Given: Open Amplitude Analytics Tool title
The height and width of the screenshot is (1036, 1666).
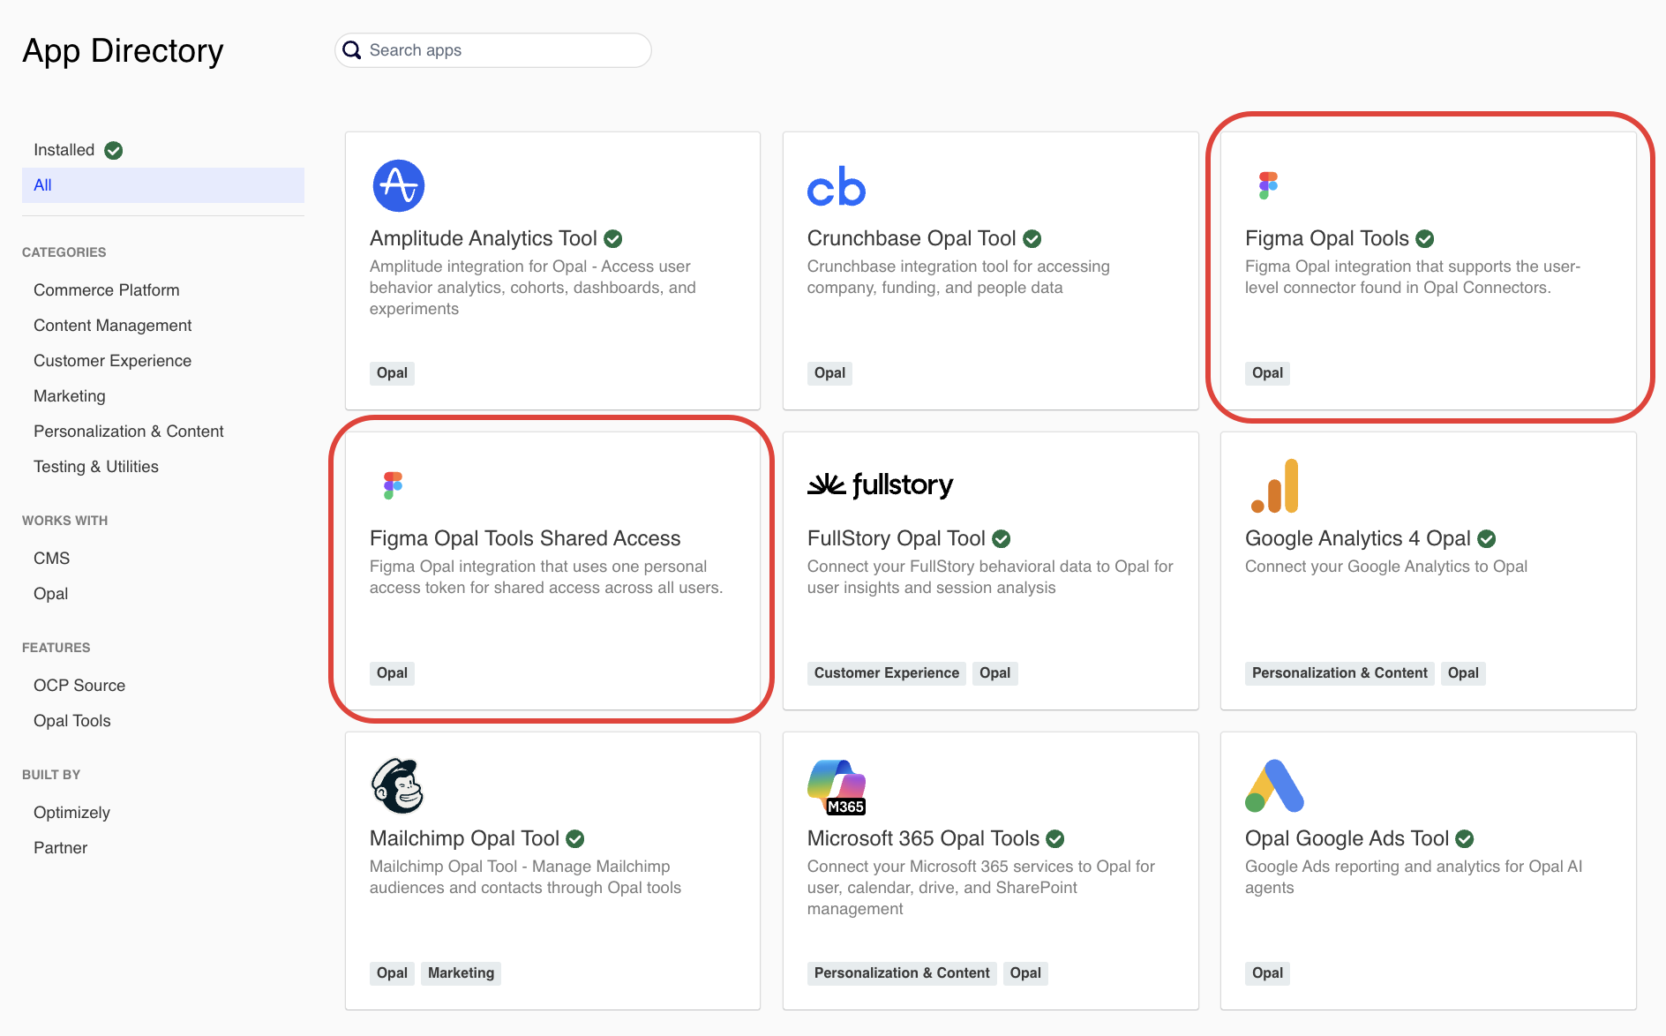Looking at the screenshot, I should [x=484, y=238].
